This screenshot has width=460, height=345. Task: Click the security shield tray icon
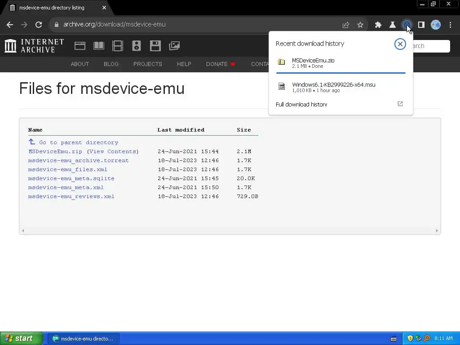(410, 338)
